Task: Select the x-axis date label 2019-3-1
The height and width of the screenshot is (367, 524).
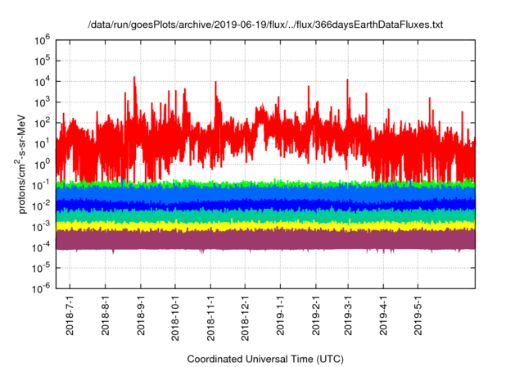Action: [348, 315]
